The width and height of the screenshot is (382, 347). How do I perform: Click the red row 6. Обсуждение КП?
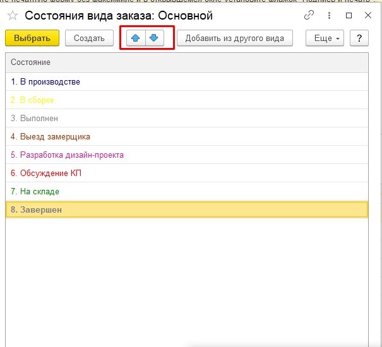click(x=46, y=173)
